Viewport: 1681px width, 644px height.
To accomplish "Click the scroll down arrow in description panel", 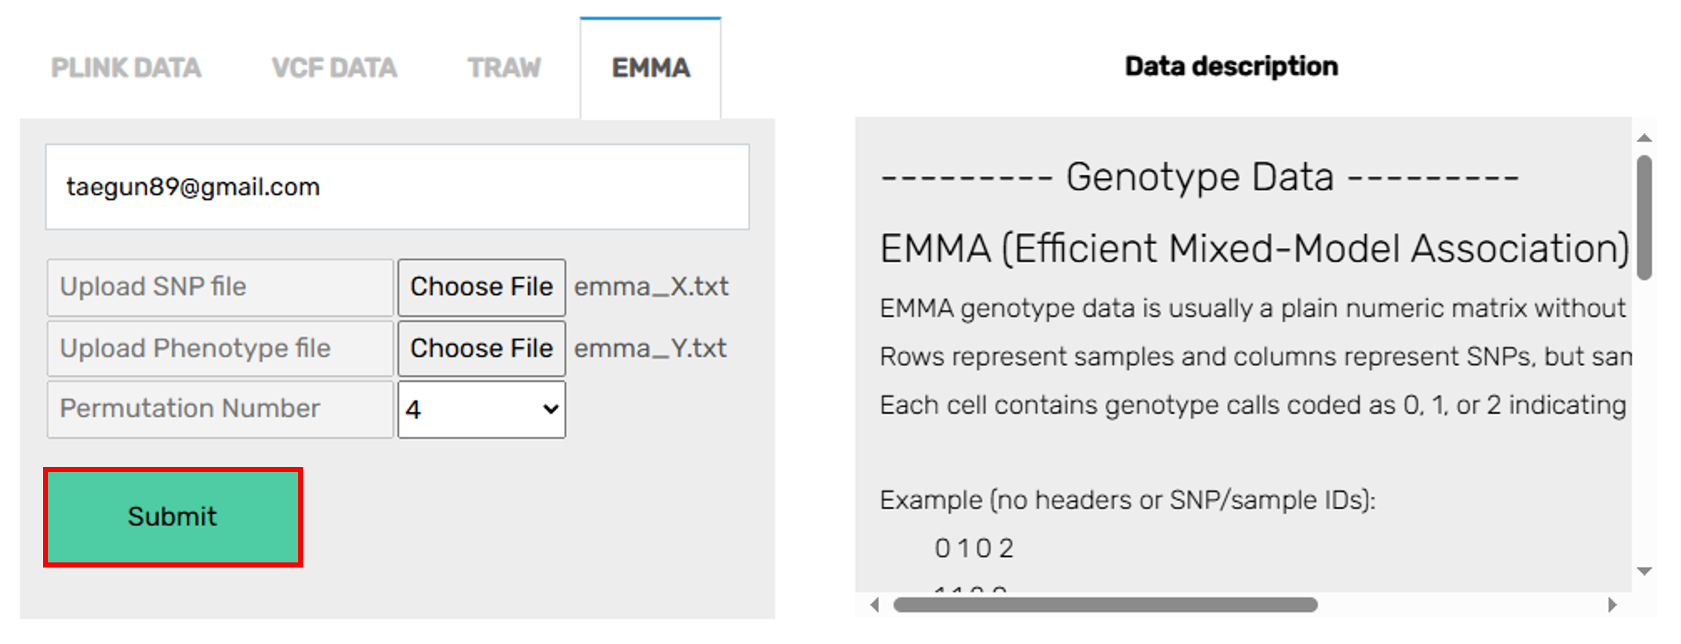I will [x=1644, y=571].
